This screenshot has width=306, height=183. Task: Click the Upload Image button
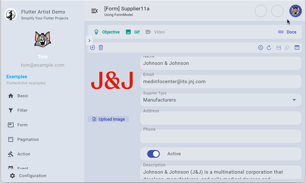(108, 119)
